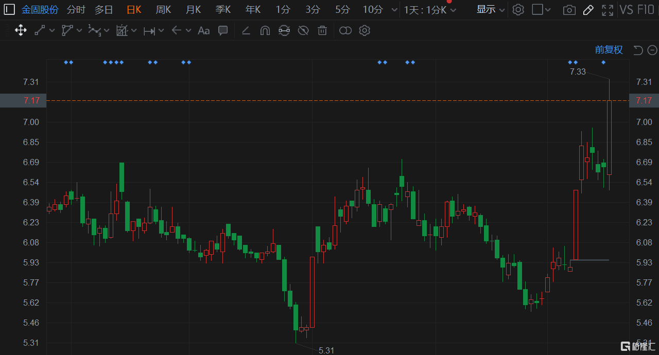Open drawing toolbar settings gear
Image resolution: width=659 pixels, height=355 pixels.
coord(365,30)
